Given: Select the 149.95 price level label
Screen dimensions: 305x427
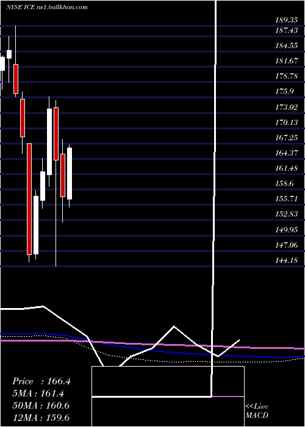Looking at the screenshot, I should coord(287,230).
